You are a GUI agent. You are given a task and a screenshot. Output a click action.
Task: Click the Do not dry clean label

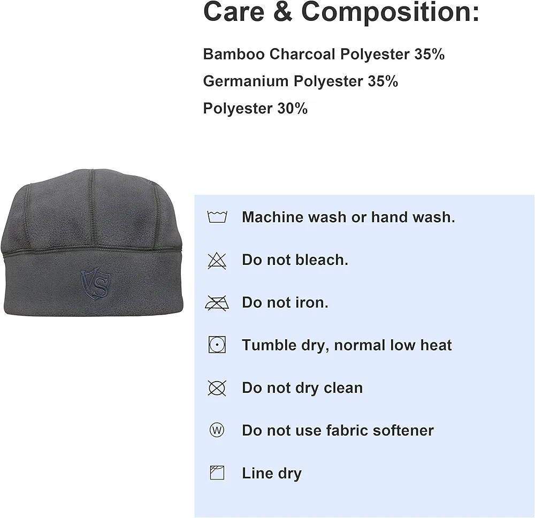click(x=302, y=388)
